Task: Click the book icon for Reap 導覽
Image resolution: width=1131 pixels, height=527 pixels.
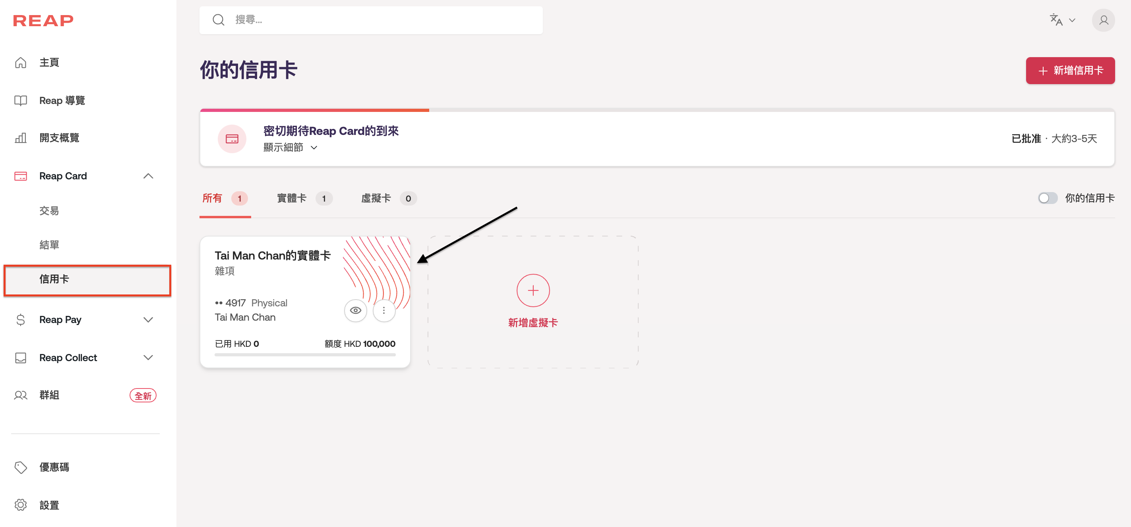Action: click(x=21, y=100)
